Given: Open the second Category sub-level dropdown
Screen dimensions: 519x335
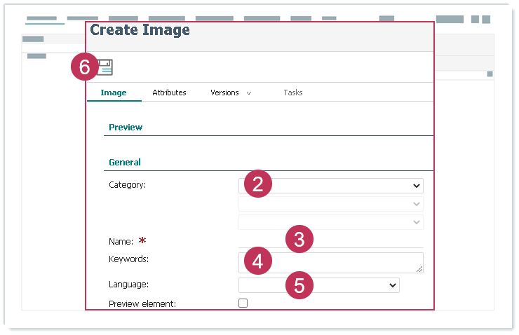Looking at the screenshot, I should tap(331, 204).
